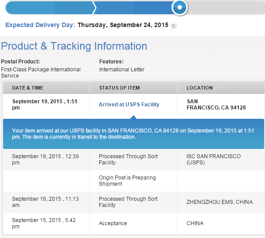Screen dimensions: 265x238
Task: Click the help question mark icon beside delivery date
Action: [173, 26]
